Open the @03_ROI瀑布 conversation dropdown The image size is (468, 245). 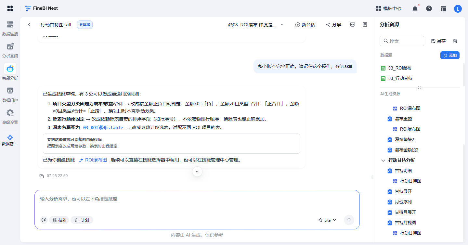[256, 25]
